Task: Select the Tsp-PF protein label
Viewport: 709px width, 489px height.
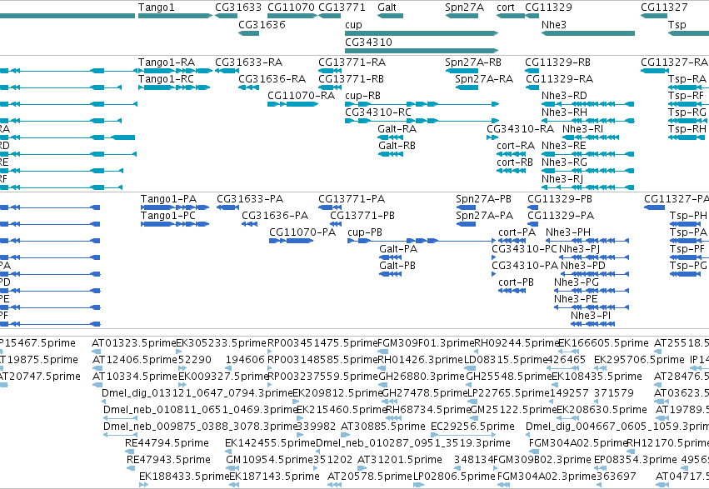Action: (x=687, y=249)
